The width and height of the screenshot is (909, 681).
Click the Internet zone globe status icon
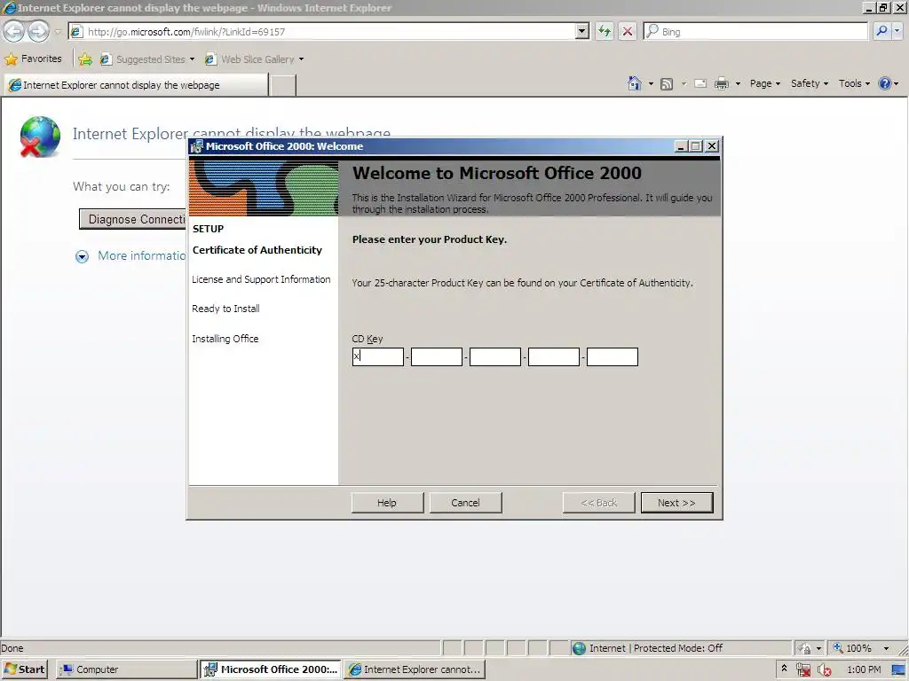click(579, 648)
